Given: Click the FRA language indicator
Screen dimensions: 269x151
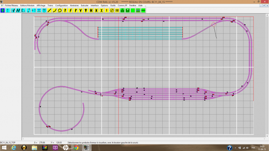Looking at the screenshot, I should coord(253,148).
